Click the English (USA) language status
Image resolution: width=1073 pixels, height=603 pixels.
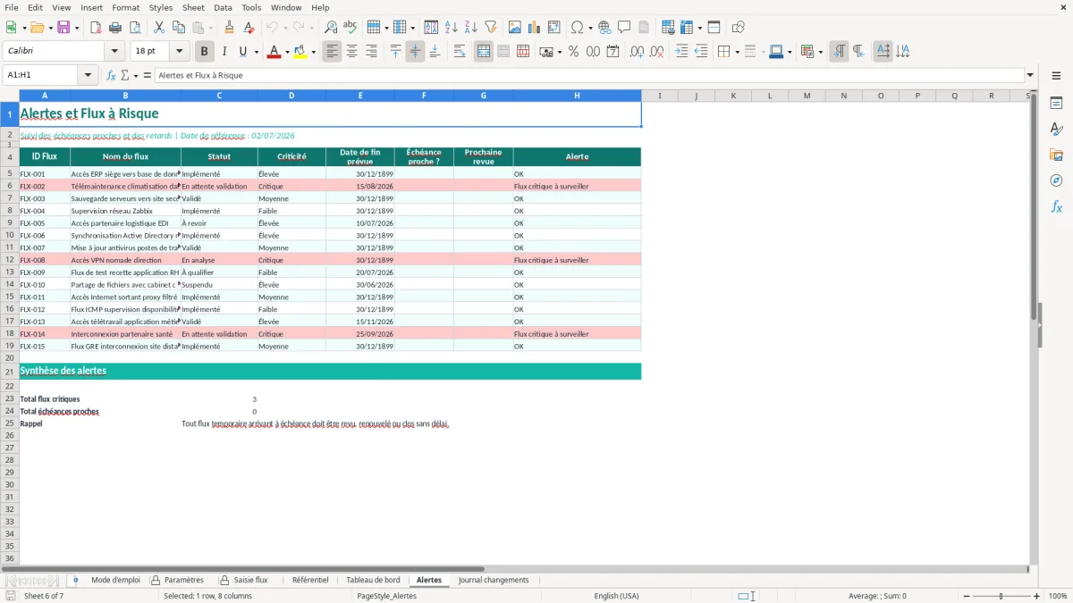coord(616,596)
